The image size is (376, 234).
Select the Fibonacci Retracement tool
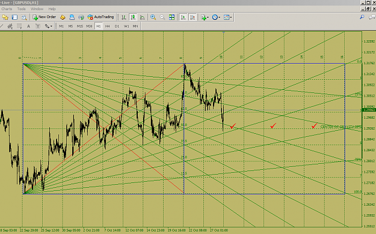click(x=19, y=26)
